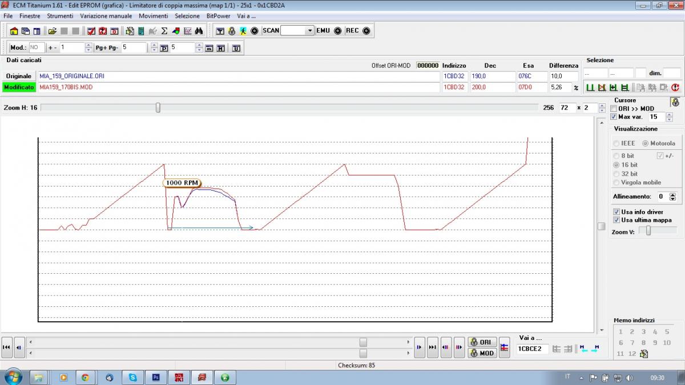Screen dimensions: 685x385
Task: Open Photoshop from the taskbar
Action: pos(155,377)
